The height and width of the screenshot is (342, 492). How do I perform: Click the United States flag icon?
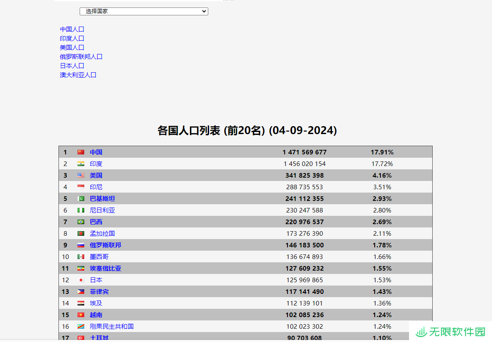[x=81, y=176]
